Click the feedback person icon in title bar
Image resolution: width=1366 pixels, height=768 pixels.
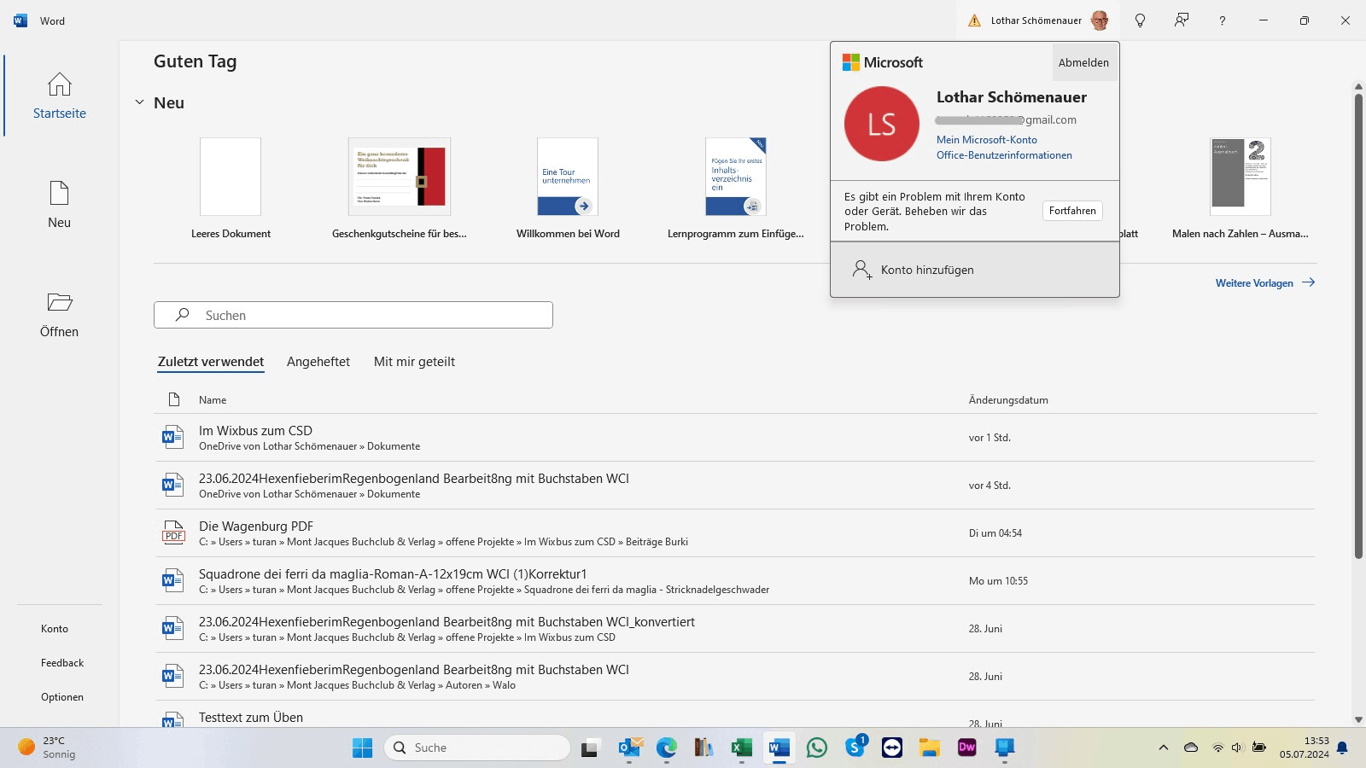[1182, 20]
